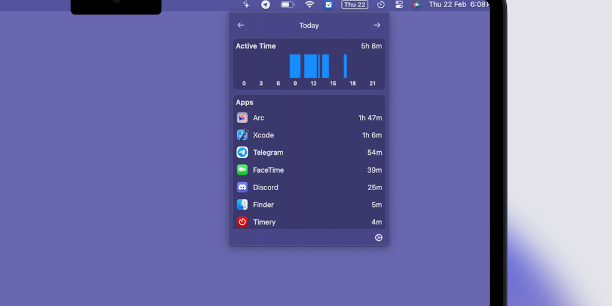Screen dimensions: 612x306
Task: Click the Arc app icon
Action: [243, 118]
